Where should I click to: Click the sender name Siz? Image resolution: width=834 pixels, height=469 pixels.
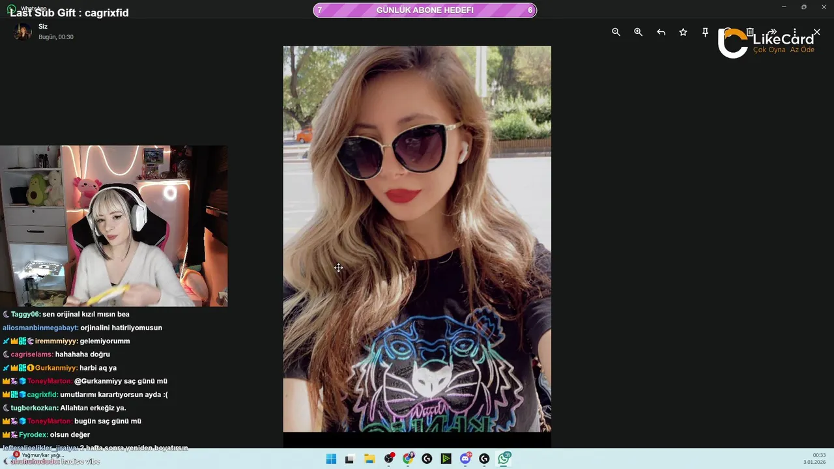(x=43, y=27)
